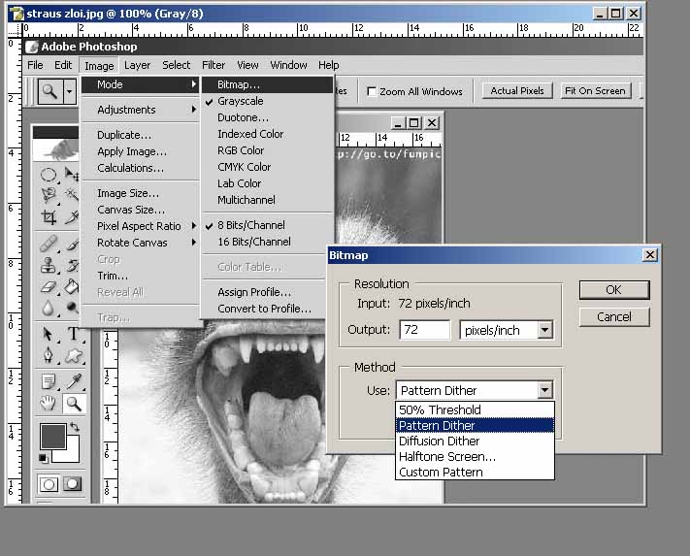Image resolution: width=690 pixels, height=556 pixels.
Task: Select the Pen tool
Action: 49,355
